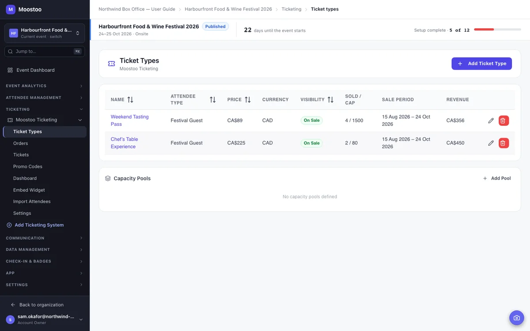Collapse the Moostoo Ticketing submenu chevron
This screenshot has width=530, height=331.
[x=80, y=120]
